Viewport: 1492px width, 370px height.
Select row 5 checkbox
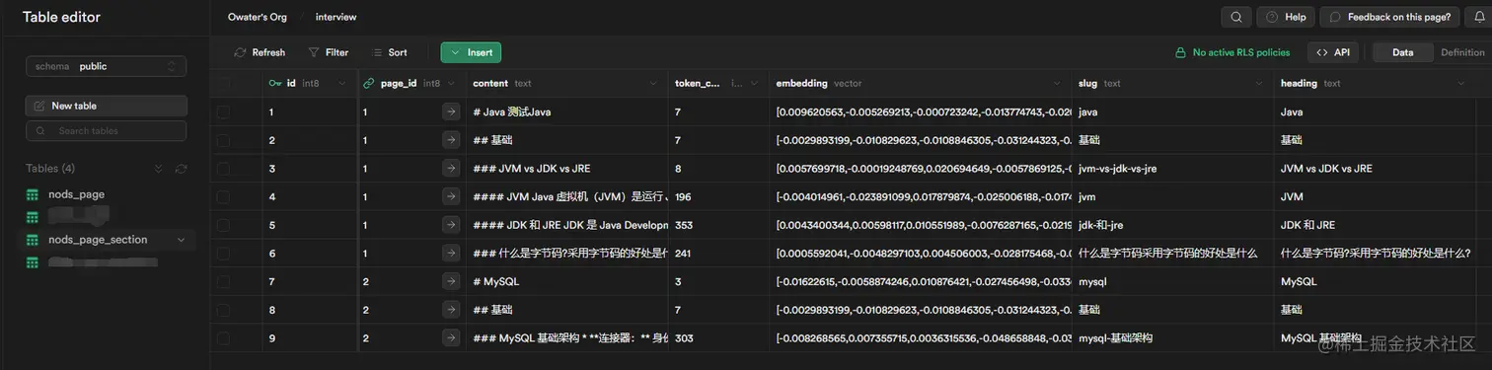(224, 225)
